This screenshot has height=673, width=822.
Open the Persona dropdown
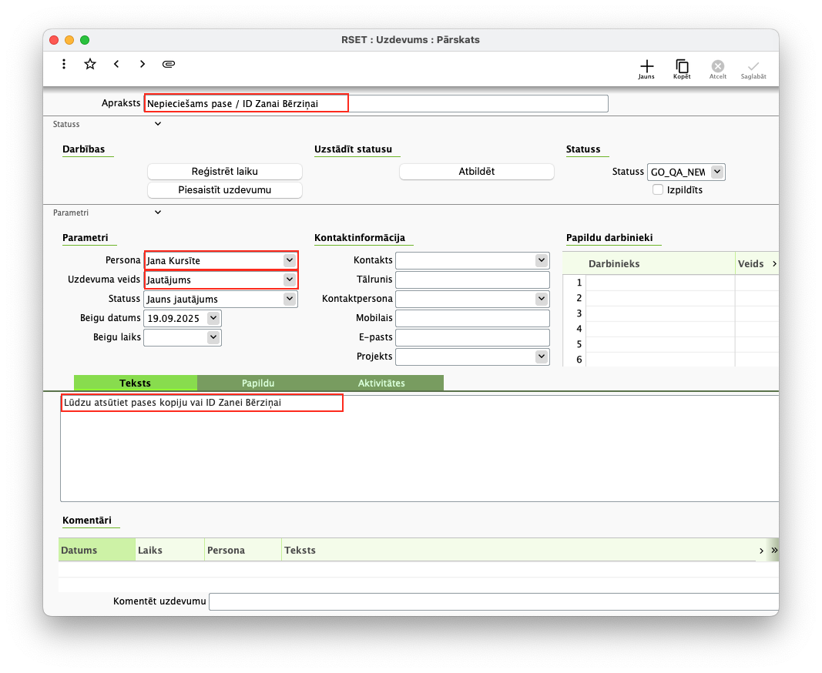290,260
